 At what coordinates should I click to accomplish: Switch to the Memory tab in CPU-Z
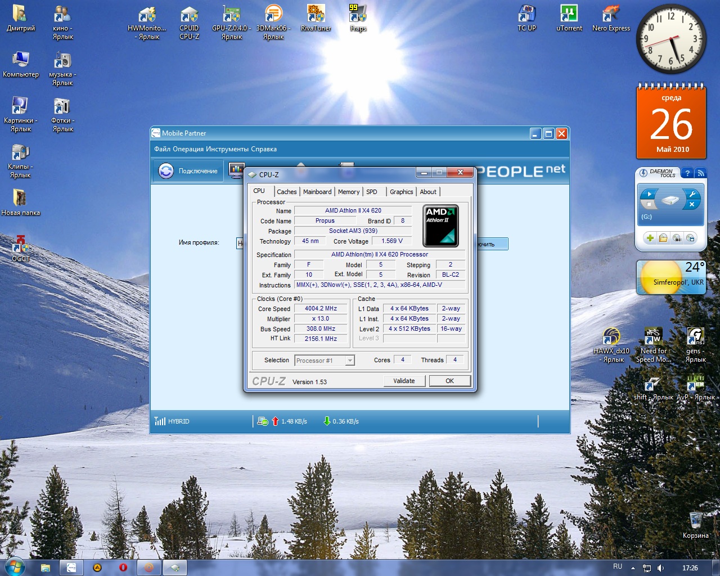click(x=349, y=192)
